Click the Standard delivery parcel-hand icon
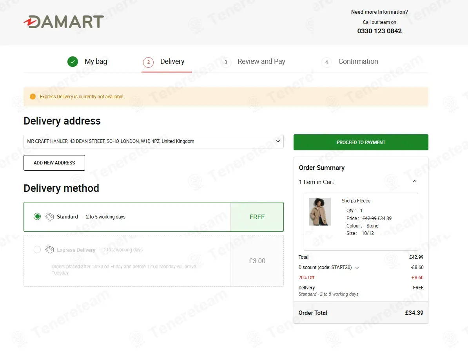 point(49,217)
